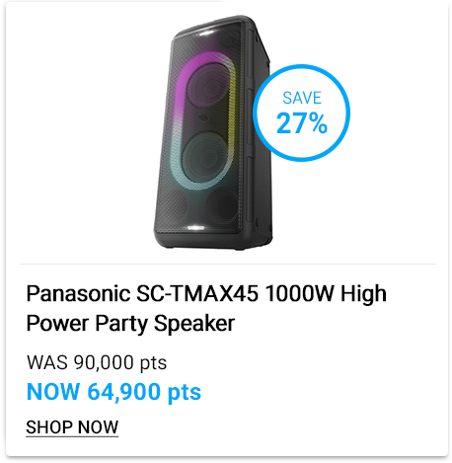Click the yellow LED edge on speaker

233,109
